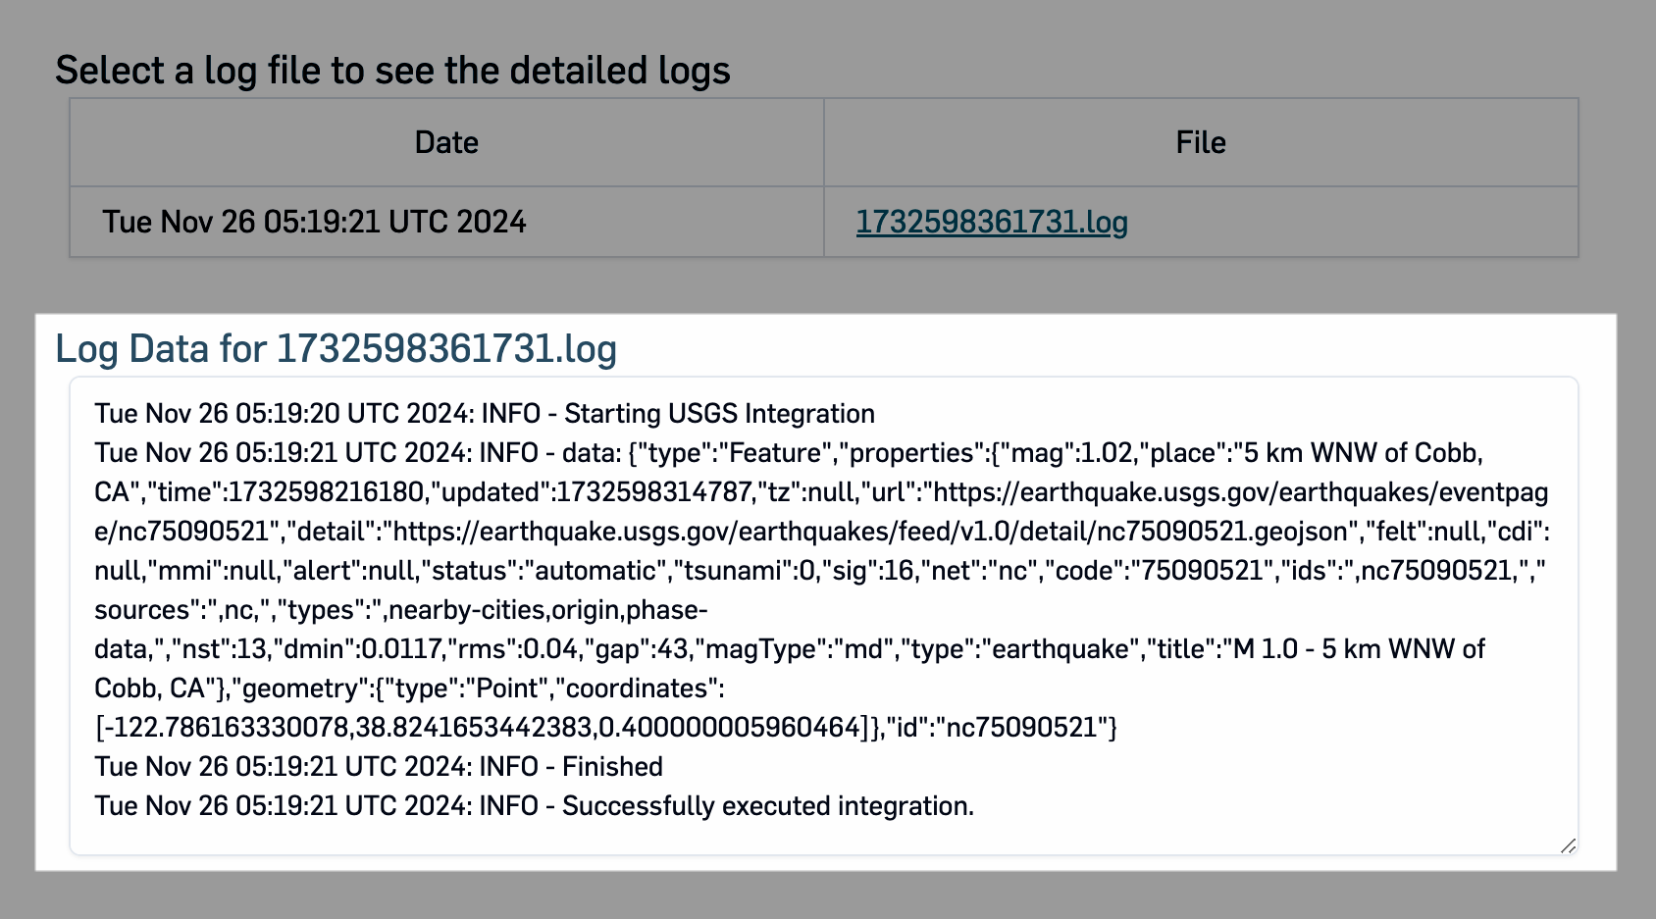Open the 1732598361731.log file link
This screenshot has height=919, width=1656.
[x=992, y=223]
